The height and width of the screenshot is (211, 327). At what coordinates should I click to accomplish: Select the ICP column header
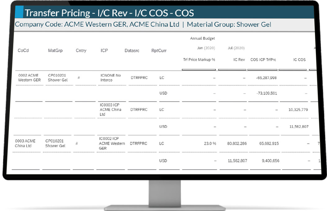(104, 51)
